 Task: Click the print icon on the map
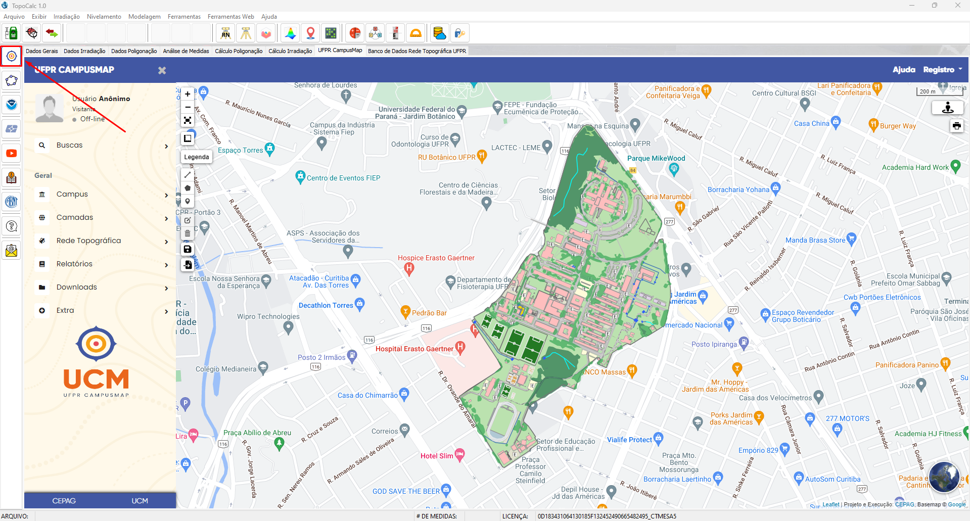[956, 126]
